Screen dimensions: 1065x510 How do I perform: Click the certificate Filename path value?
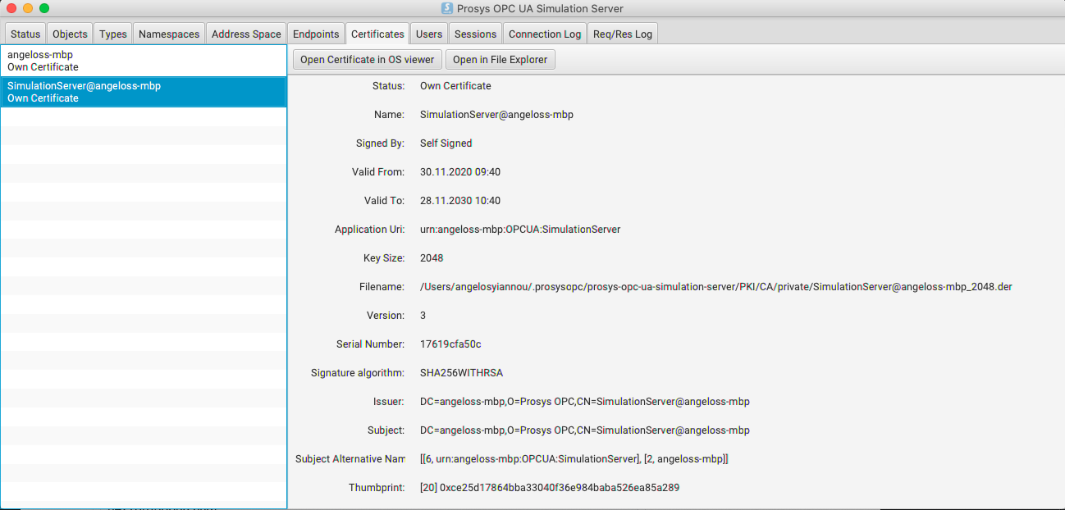(x=715, y=286)
